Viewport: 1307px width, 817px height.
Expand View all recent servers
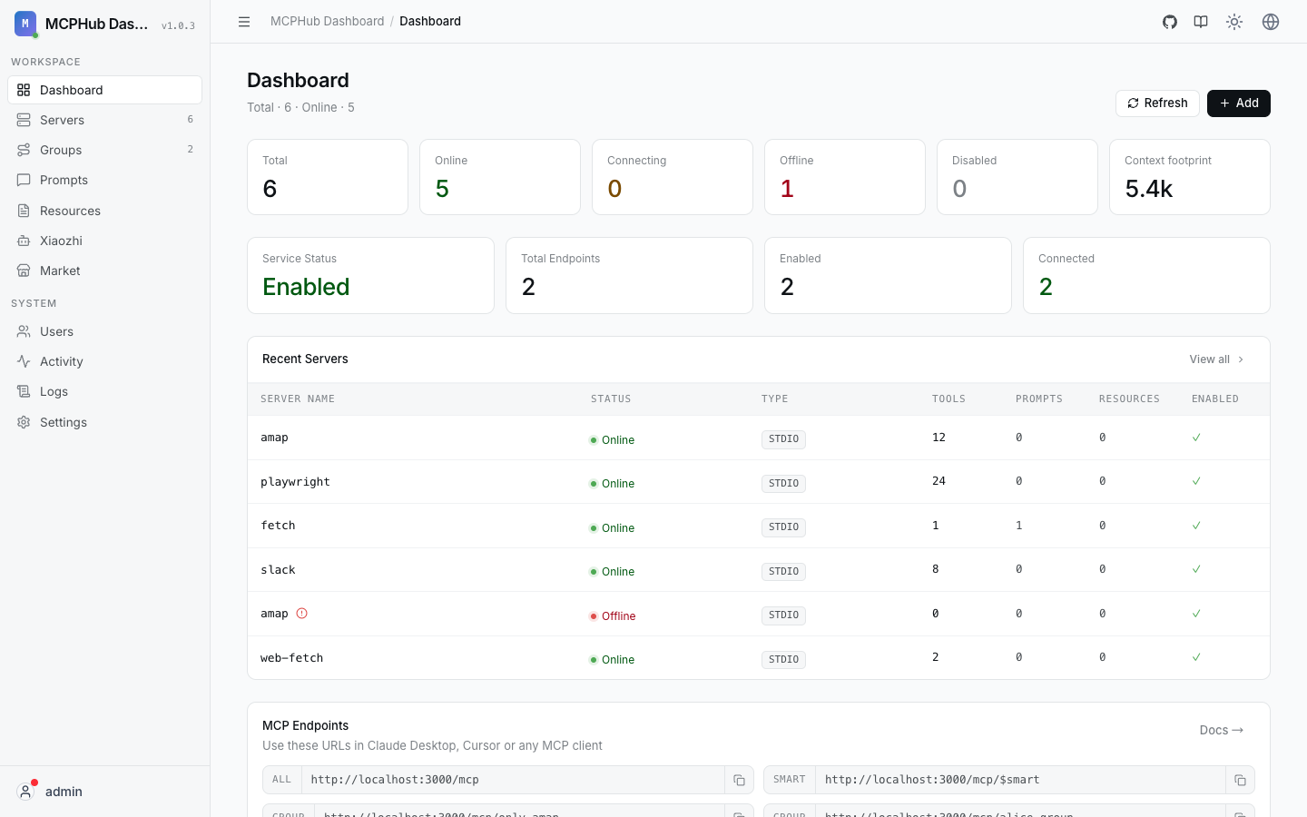pyautogui.click(x=1217, y=359)
